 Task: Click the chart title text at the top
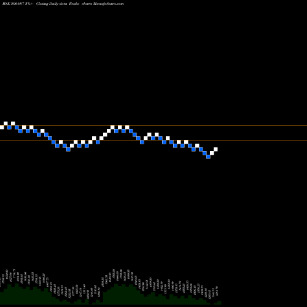63,4
